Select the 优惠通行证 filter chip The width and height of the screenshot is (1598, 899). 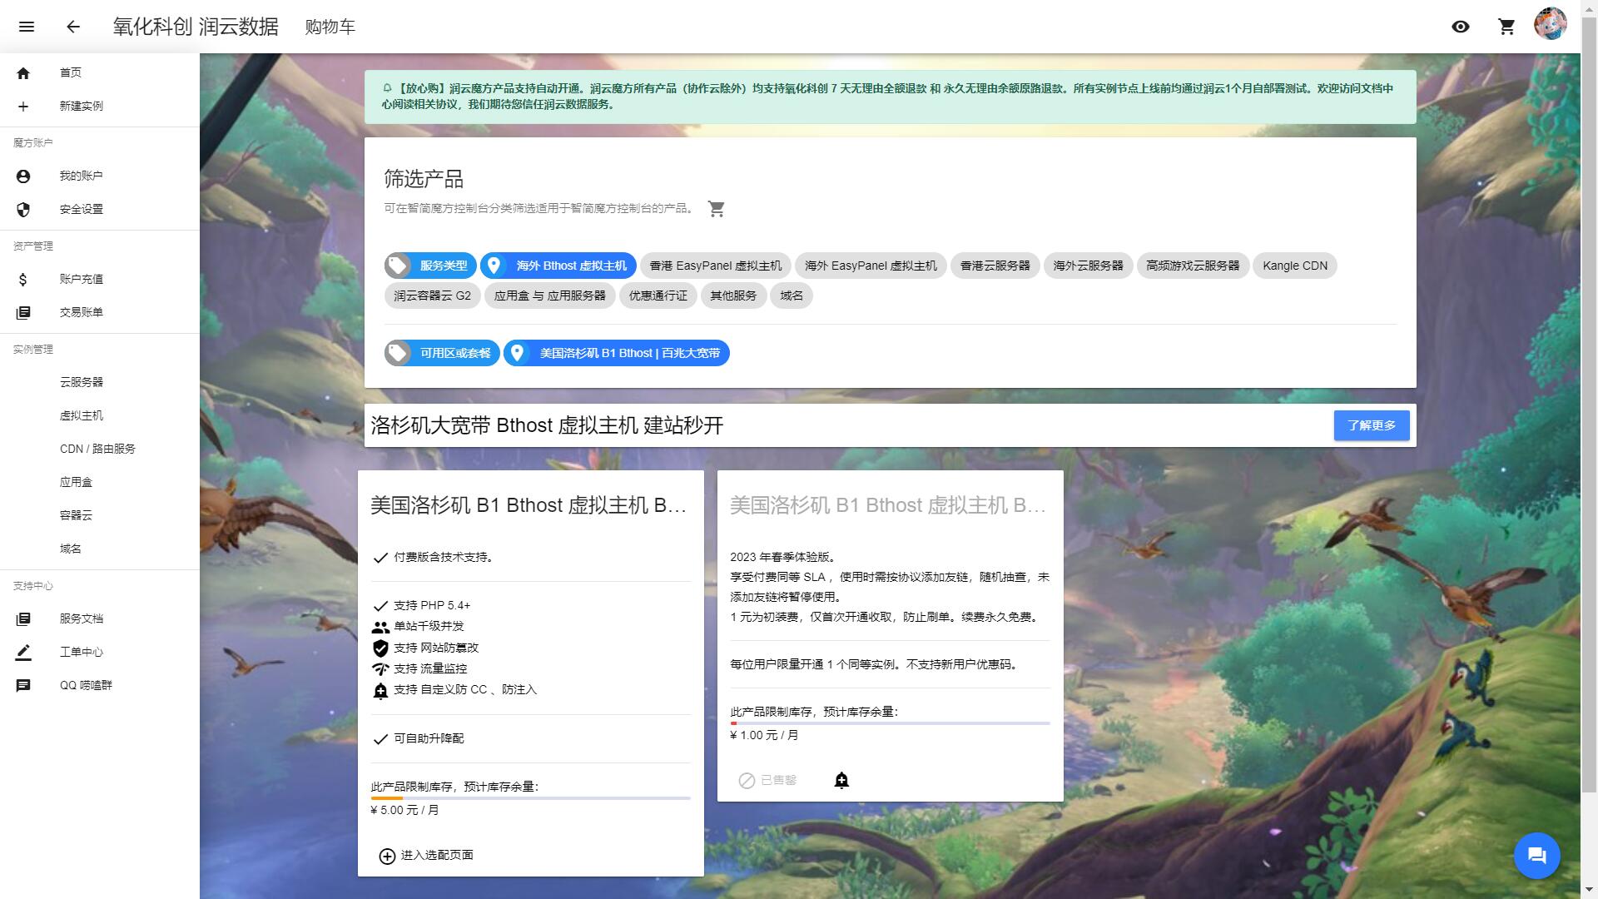click(658, 296)
